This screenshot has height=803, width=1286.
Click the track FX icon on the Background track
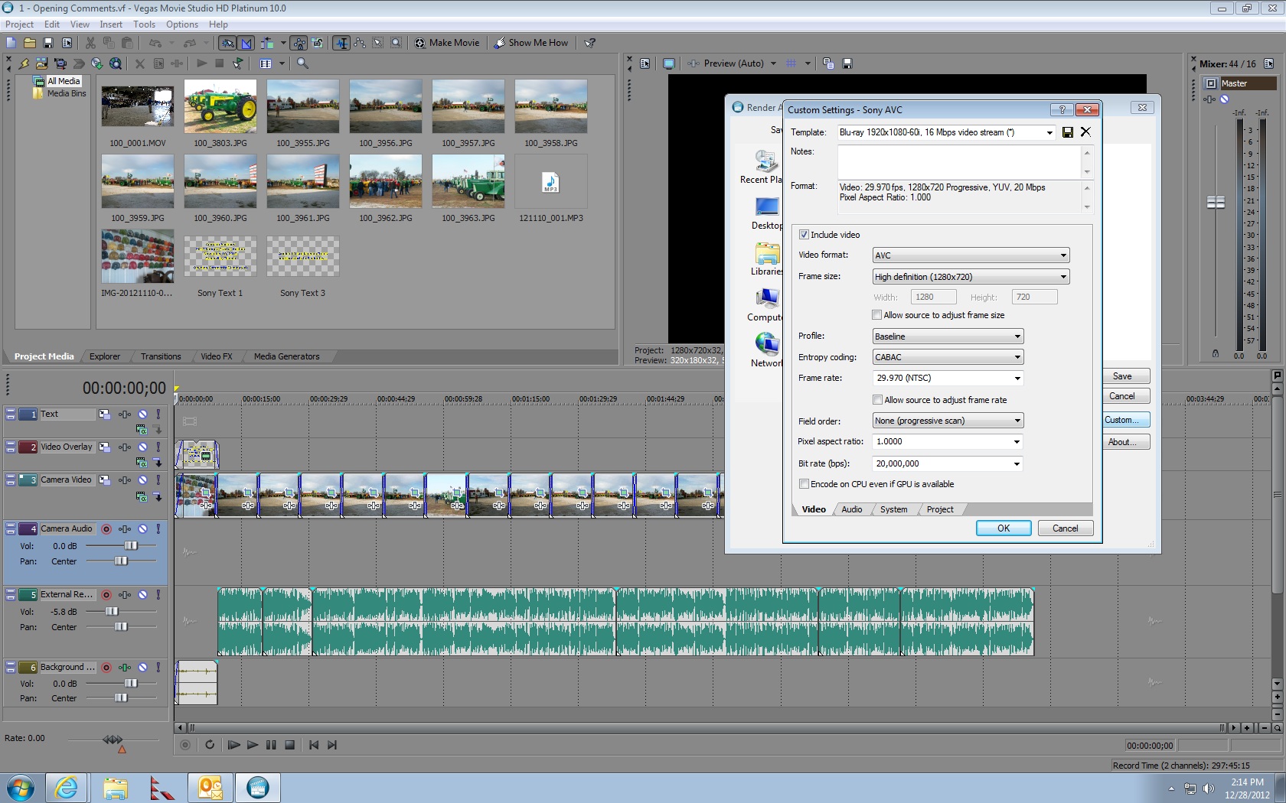(x=125, y=668)
